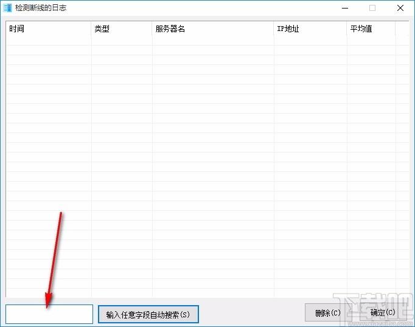
Task: Close the 检测断线的日志 window
Action: point(400,8)
